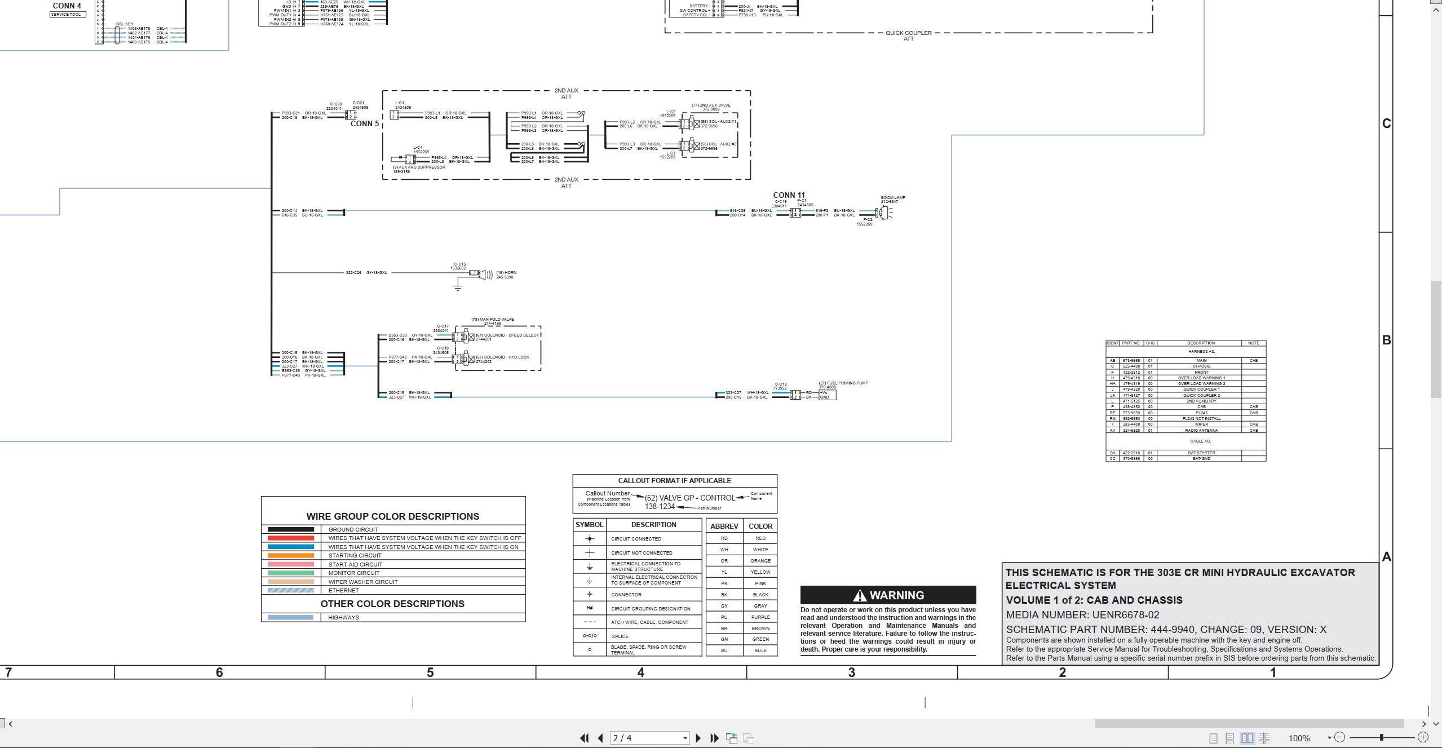
Task: Click the SPLICE symbol description
Action: click(620, 636)
